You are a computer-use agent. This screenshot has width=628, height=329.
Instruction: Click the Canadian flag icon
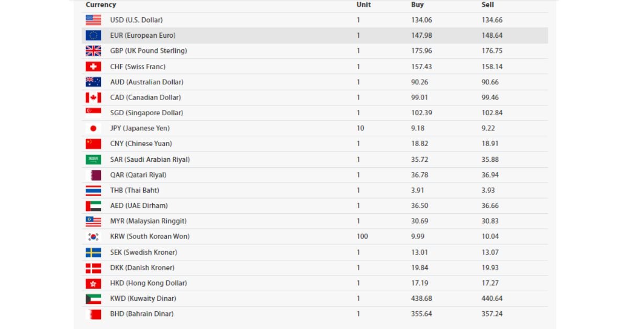click(93, 97)
